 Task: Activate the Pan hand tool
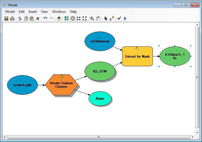tap(98, 18)
